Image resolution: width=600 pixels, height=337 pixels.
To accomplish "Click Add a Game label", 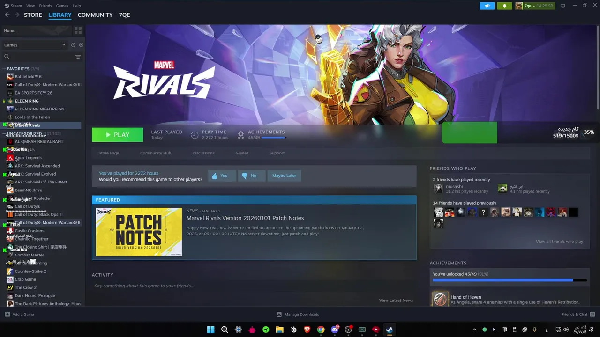I will pyautogui.click(x=23, y=315).
